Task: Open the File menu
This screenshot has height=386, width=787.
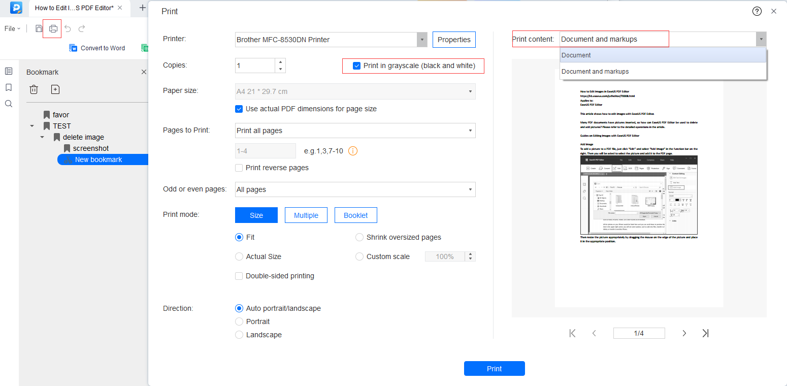Action: [12, 28]
